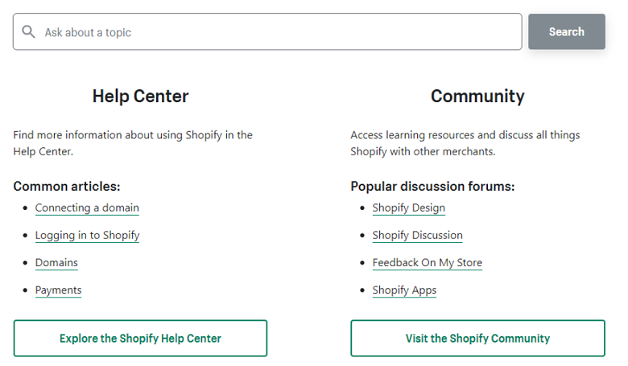Click the gray Search button

[x=566, y=31]
